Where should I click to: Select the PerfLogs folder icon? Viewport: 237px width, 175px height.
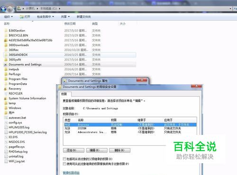[x=6, y=74]
